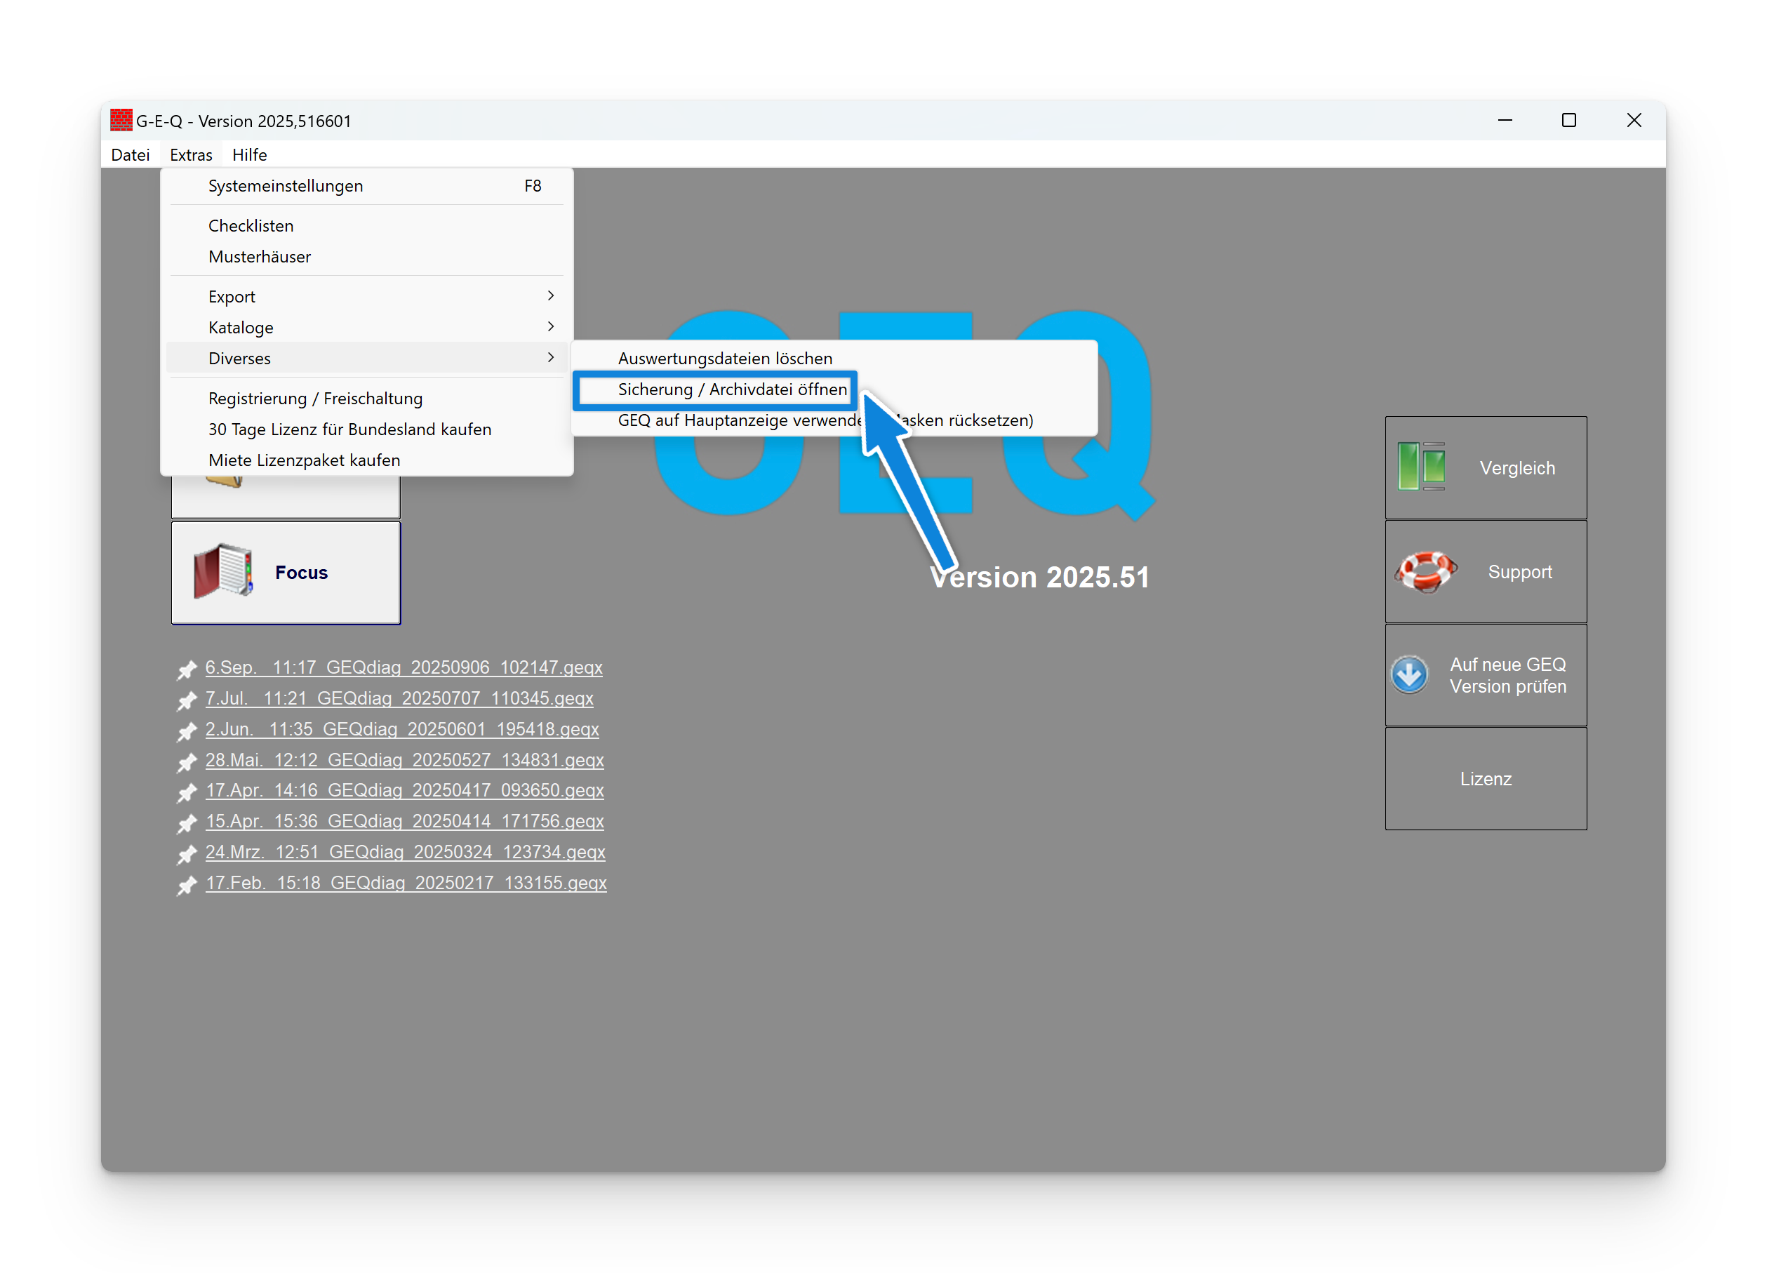The width and height of the screenshot is (1767, 1273).
Task: Click the red G-E-Q brick app icon
Action: click(x=121, y=120)
